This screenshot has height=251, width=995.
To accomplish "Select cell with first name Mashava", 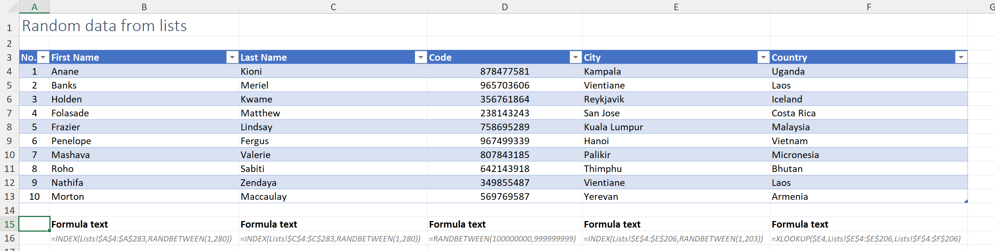I will pyautogui.click(x=144, y=155).
